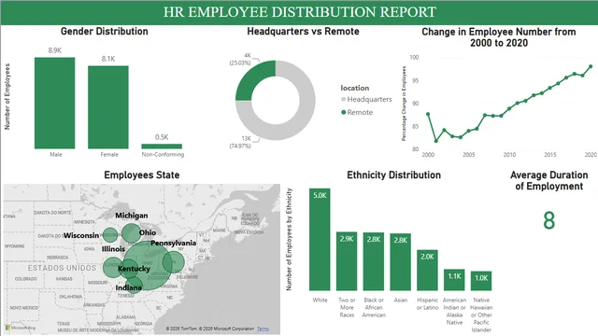598x336 pixels.
Task: Click the 13K (74.97%) donut label
Action: point(241,142)
